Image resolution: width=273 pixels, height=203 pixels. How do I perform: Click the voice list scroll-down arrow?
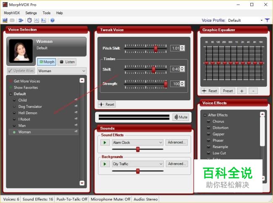(x=82, y=183)
